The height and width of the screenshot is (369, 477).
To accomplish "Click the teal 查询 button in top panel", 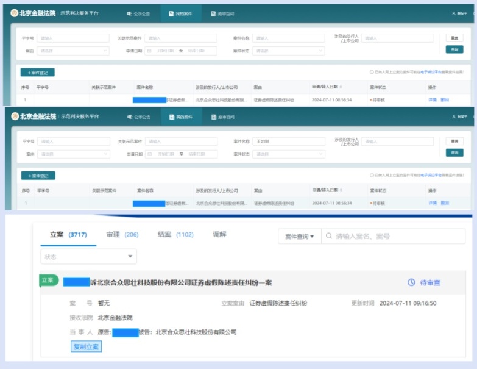I will (x=454, y=49).
